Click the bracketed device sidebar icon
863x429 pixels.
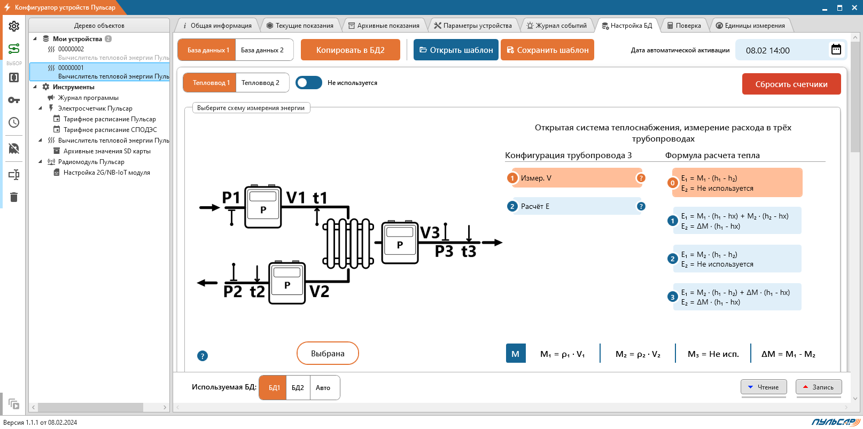coord(14,77)
